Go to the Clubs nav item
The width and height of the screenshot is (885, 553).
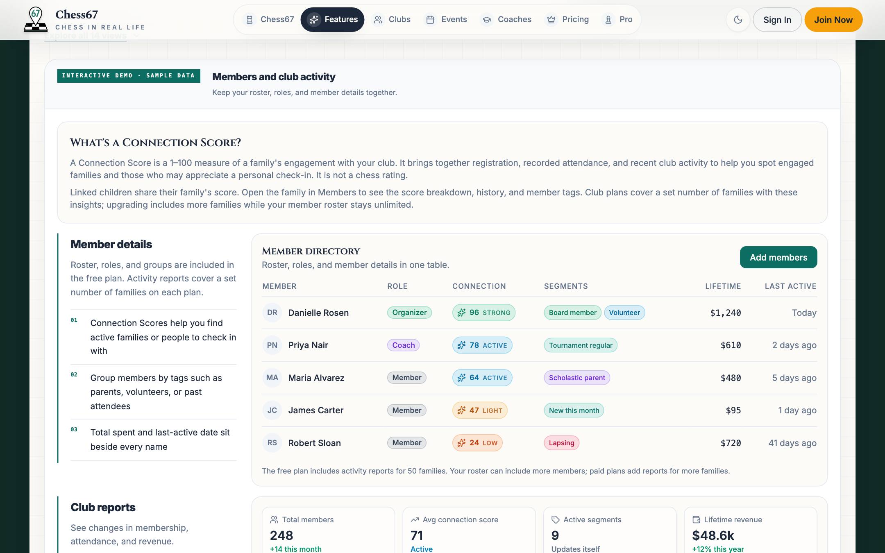tap(391, 20)
